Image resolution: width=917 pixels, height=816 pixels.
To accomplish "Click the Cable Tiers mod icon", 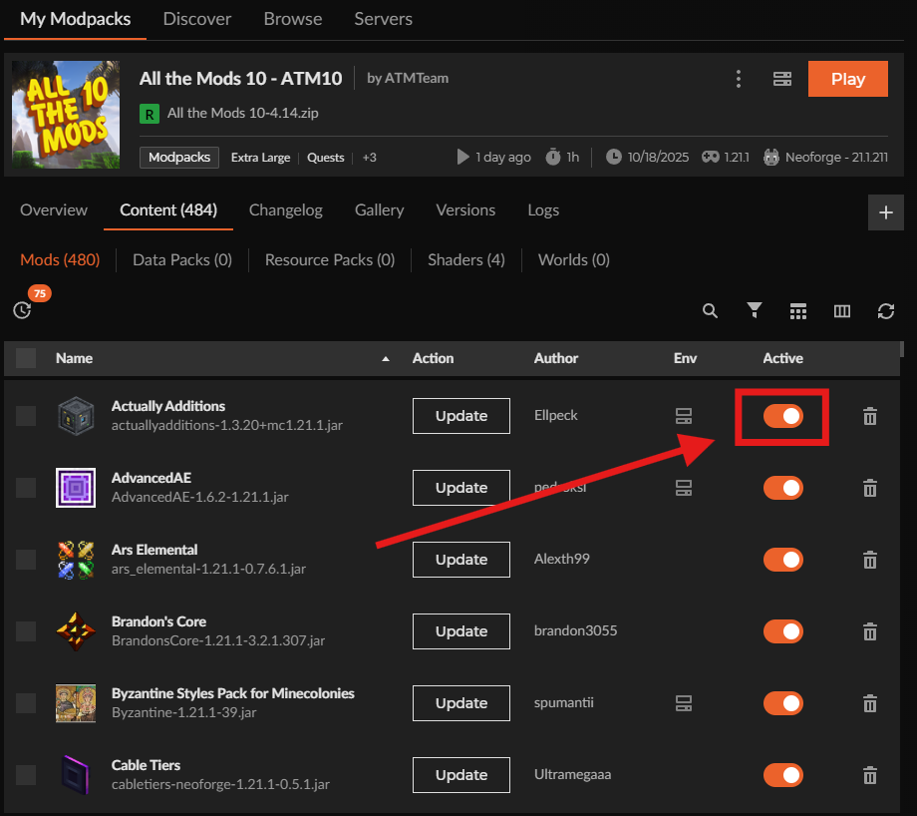I will click(76, 775).
